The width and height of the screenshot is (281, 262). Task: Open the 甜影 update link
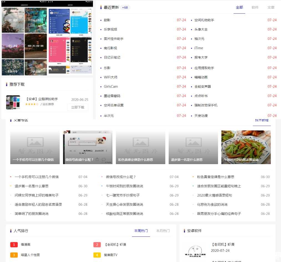[x=107, y=20]
